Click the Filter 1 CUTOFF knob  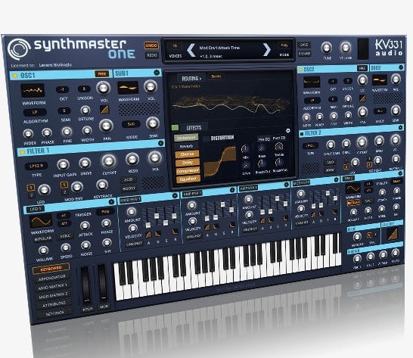(x=108, y=160)
